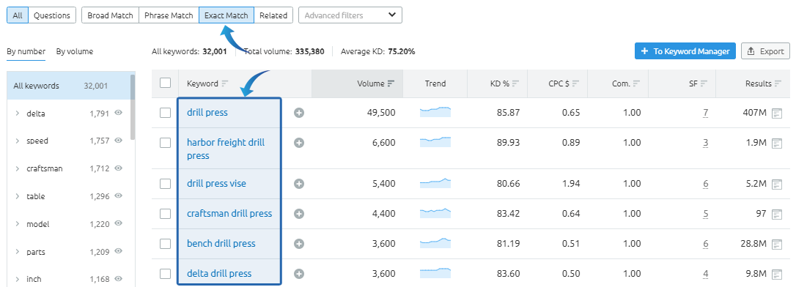Sort by Keyword column sort icon

pos(225,83)
